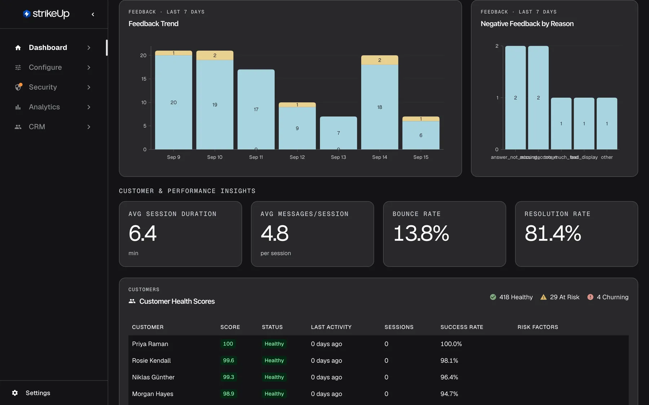Viewport: 649px width, 405px height.
Task: Click the 4 Churning summary label
Action: pyautogui.click(x=612, y=297)
